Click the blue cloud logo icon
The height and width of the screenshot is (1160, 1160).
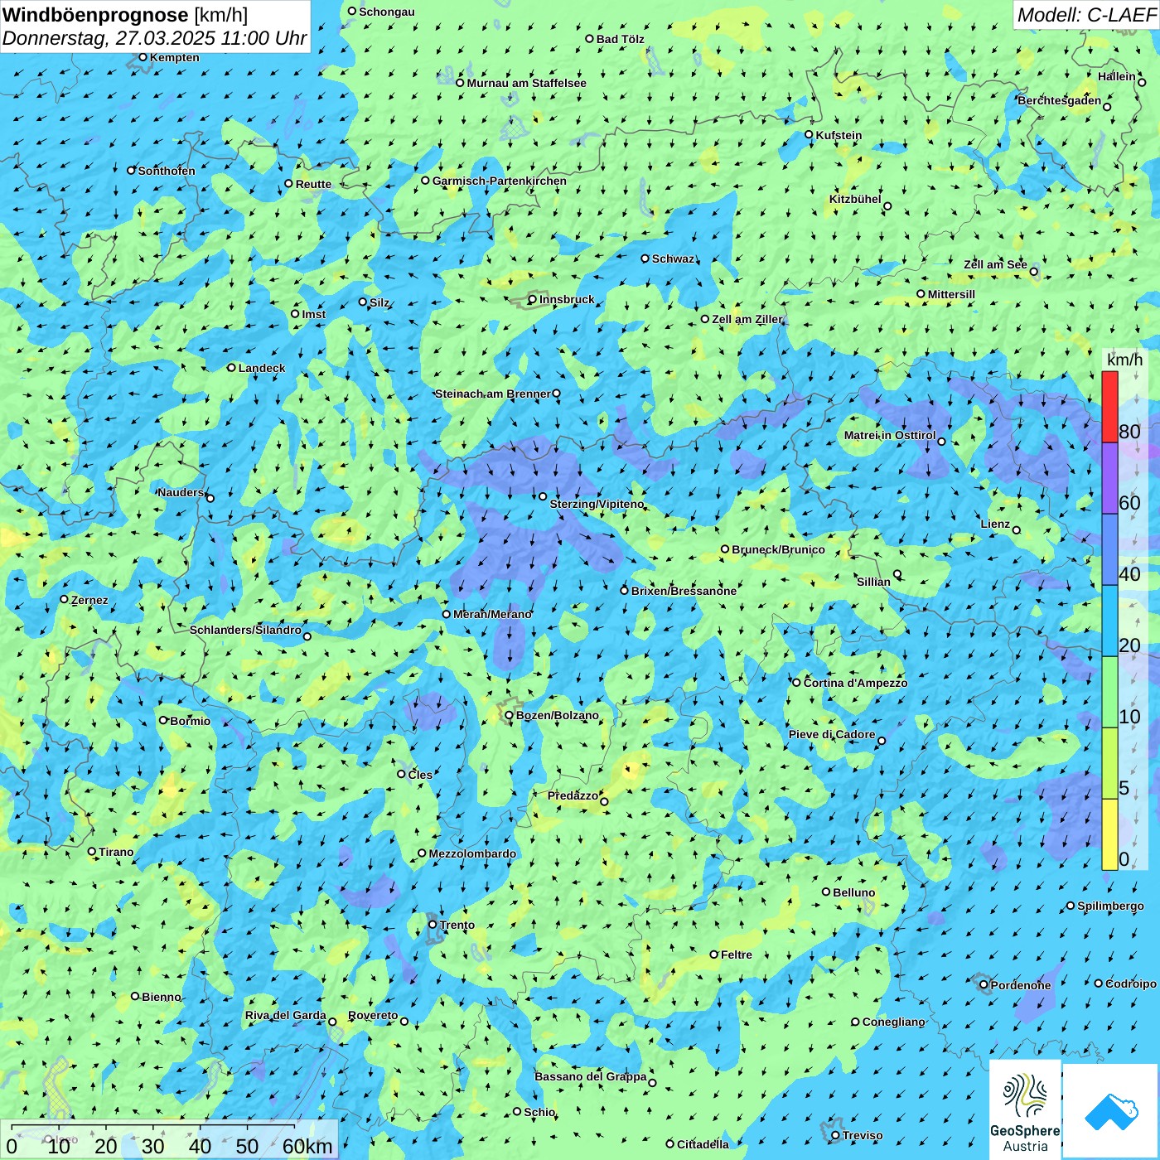(1110, 1110)
